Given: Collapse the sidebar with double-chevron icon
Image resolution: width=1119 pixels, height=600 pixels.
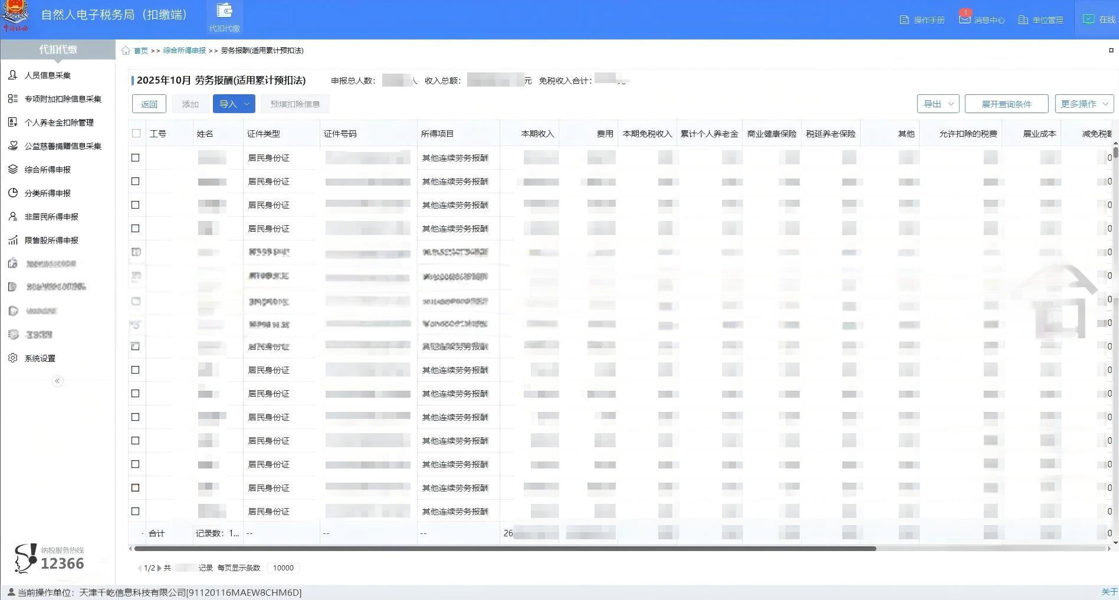Looking at the screenshot, I should [57, 381].
